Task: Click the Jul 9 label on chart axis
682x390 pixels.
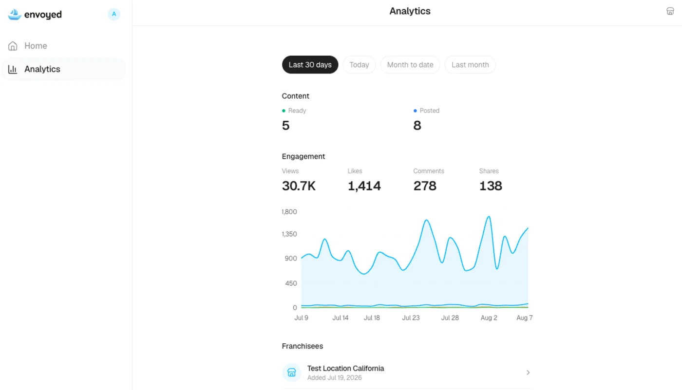Action: click(x=302, y=318)
